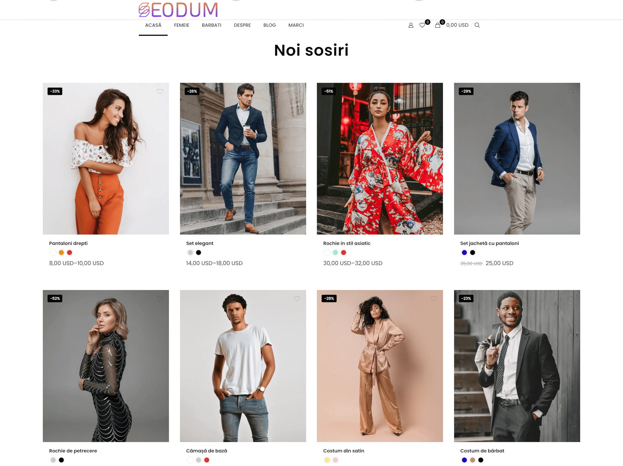Open the Rochie in stil asiatic product title

click(x=347, y=243)
